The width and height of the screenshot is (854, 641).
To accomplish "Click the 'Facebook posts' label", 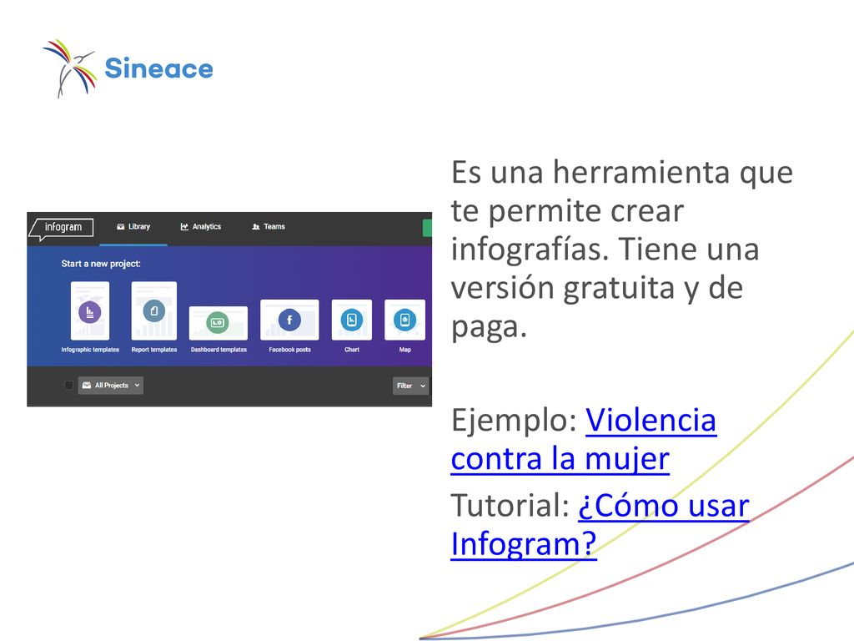I will click(x=289, y=350).
